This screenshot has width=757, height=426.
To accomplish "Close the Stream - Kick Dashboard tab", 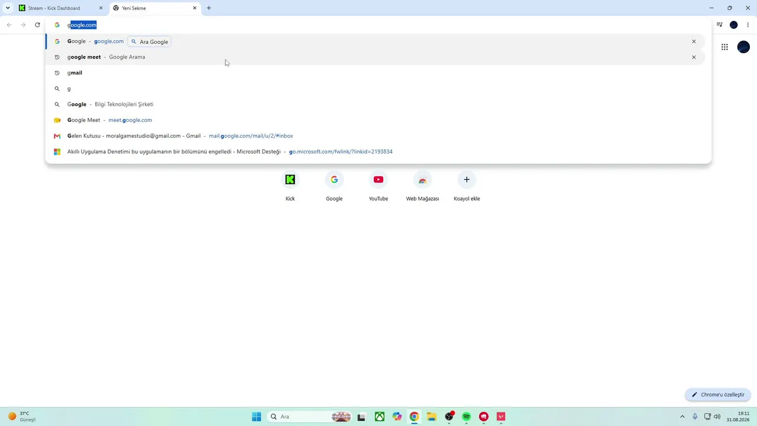I will [101, 8].
